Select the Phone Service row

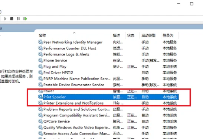pos(108,60)
